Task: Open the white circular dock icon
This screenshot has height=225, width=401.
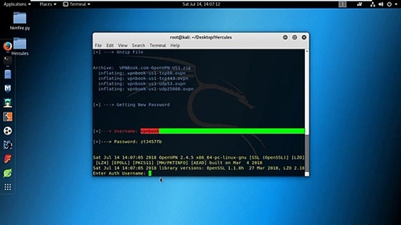Action: tap(8, 131)
